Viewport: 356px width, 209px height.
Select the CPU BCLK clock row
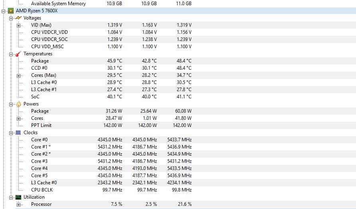pos(42,190)
